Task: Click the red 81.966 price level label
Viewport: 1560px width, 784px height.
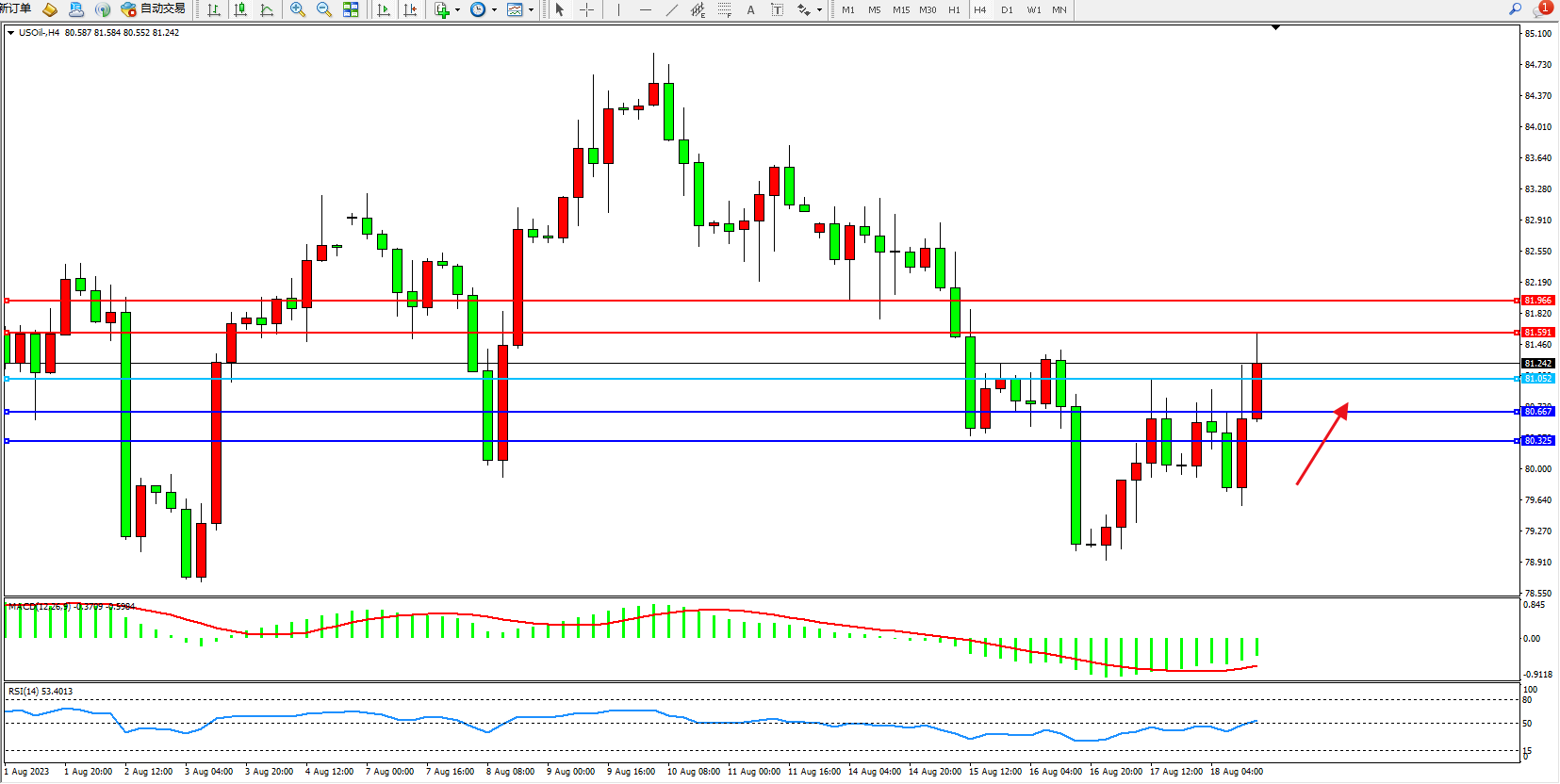Action: [1537, 301]
